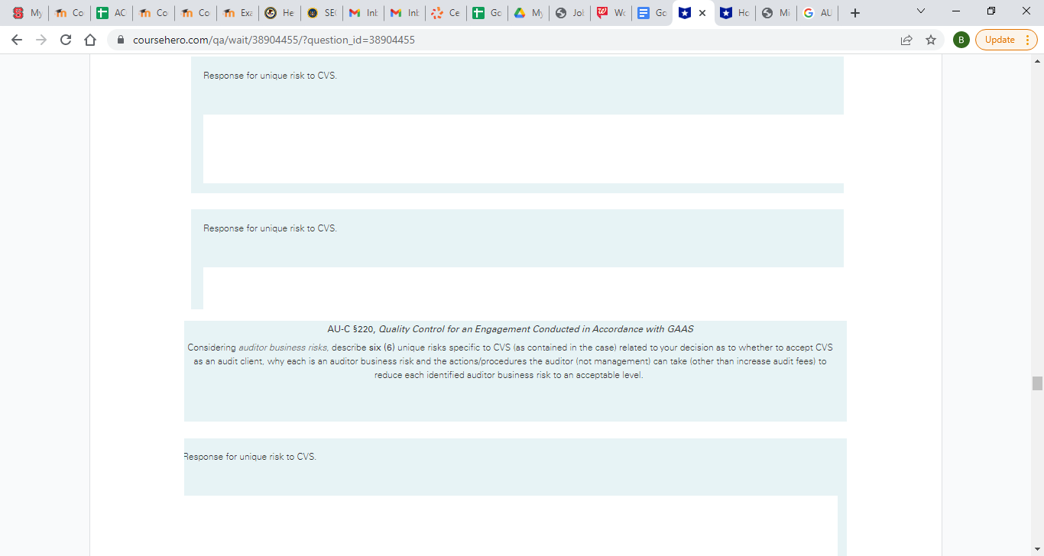Viewport: 1044px width, 556px height.
Task: Click the Update Chrome button
Action: (1006, 40)
